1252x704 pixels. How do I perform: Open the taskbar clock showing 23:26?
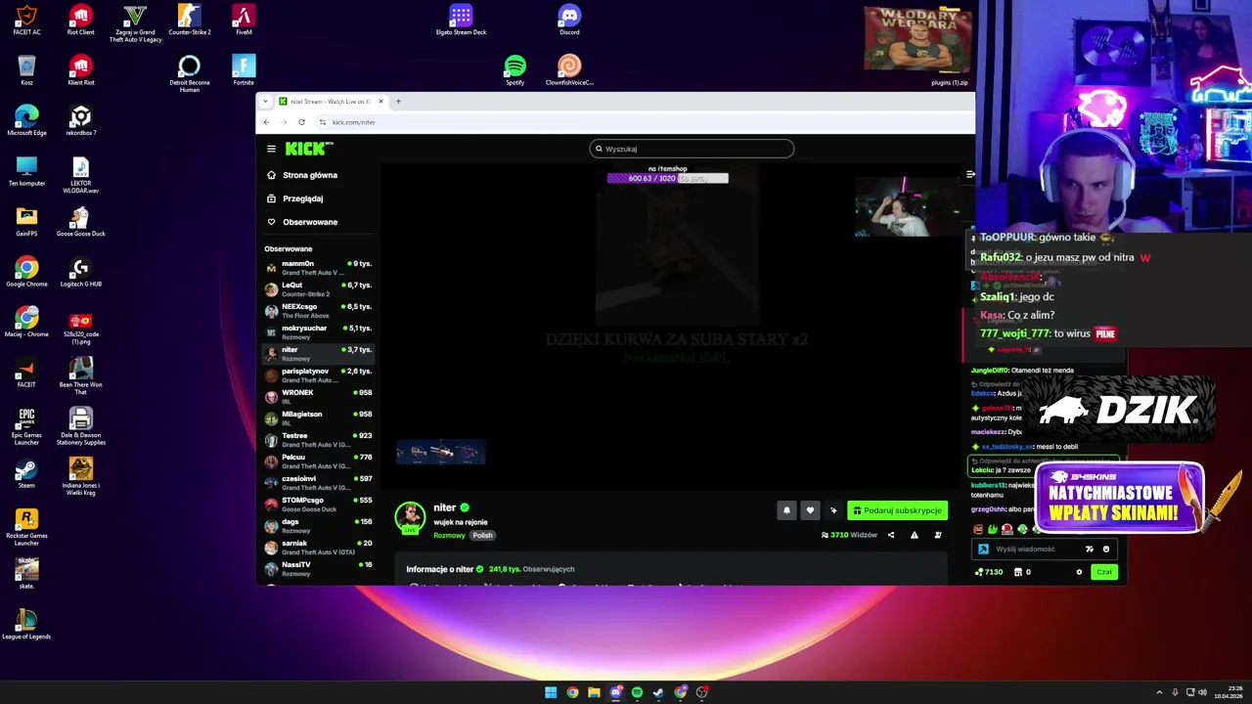click(1229, 692)
